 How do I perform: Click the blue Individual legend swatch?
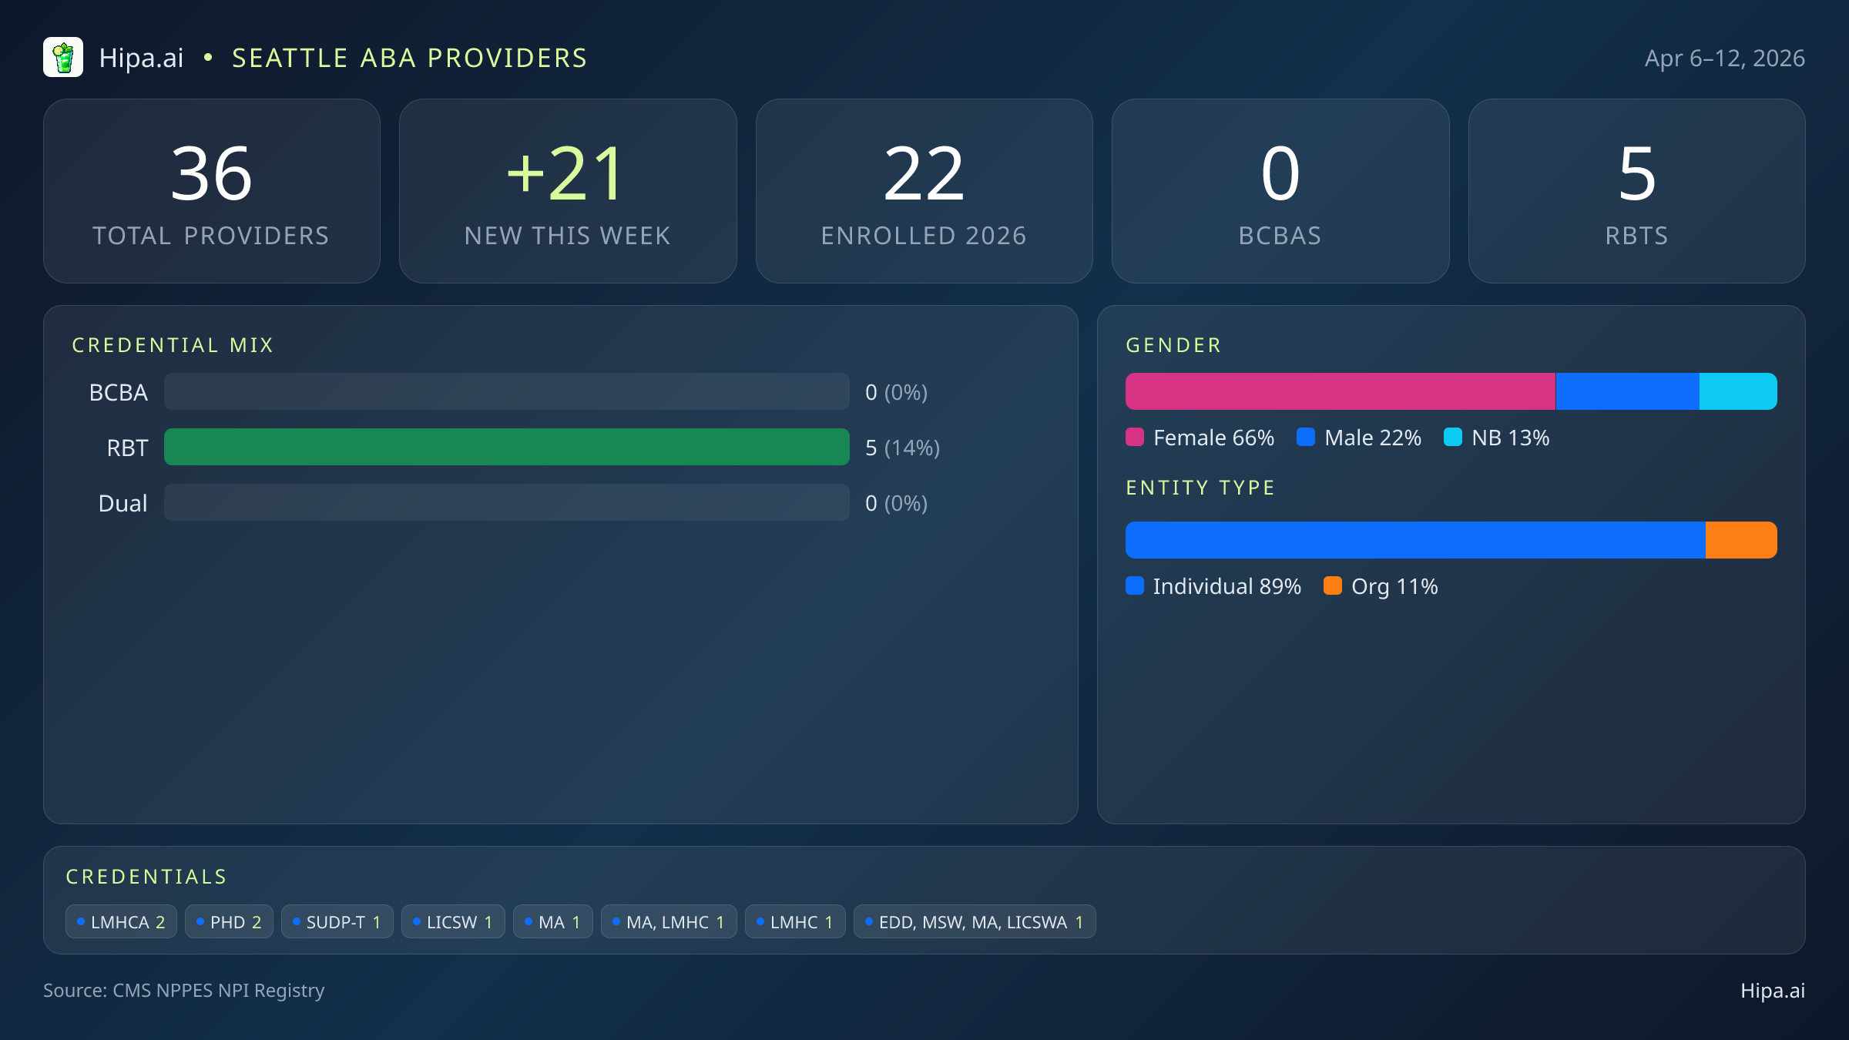[x=1135, y=586]
